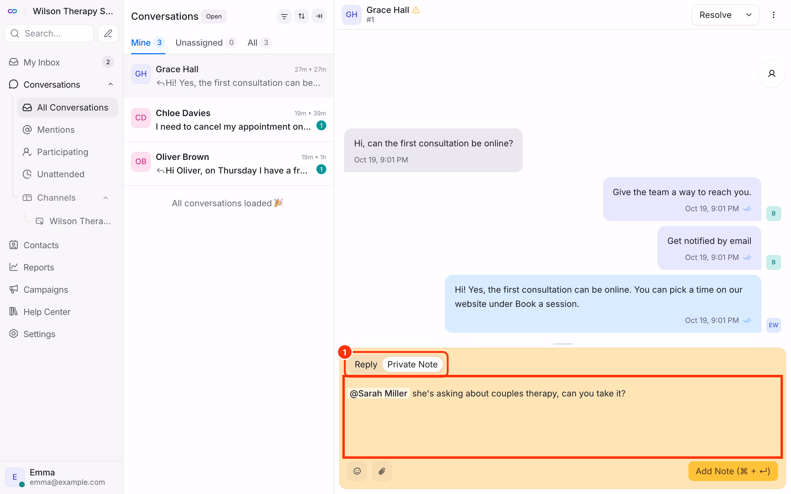Click the Oliver Brown unread count badge
Screen dimensions: 791x494
pyautogui.click(x=321, y=169)
